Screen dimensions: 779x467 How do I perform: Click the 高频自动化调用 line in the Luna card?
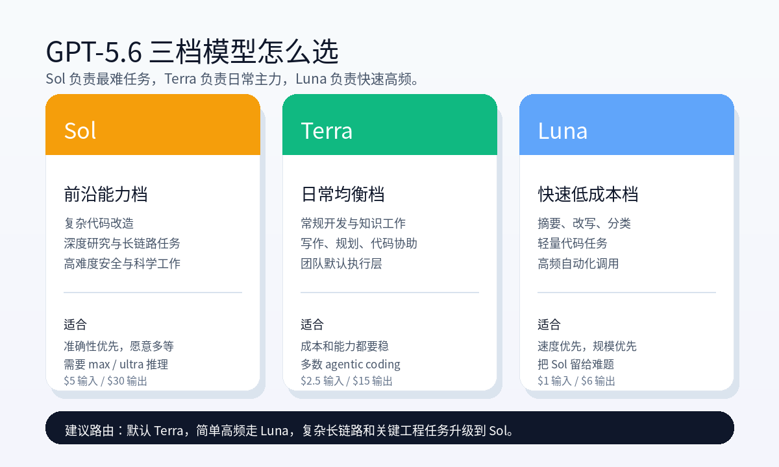[x=578, y=263]
